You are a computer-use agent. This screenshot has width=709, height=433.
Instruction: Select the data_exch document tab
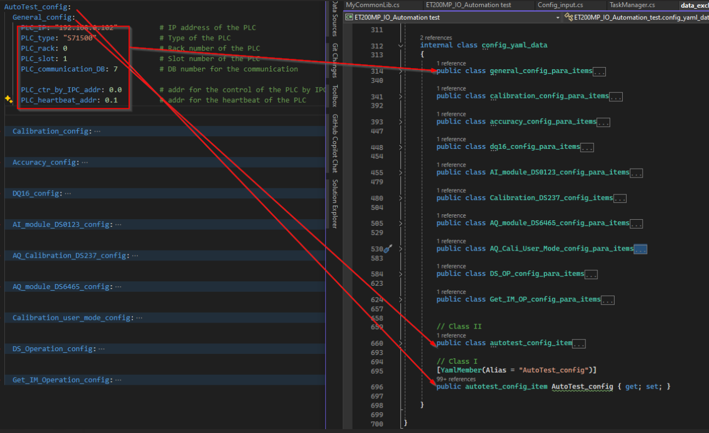694,5
